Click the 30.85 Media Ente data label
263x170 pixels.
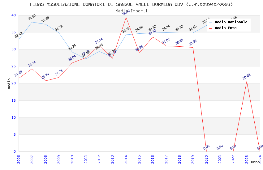coord(179,42)
